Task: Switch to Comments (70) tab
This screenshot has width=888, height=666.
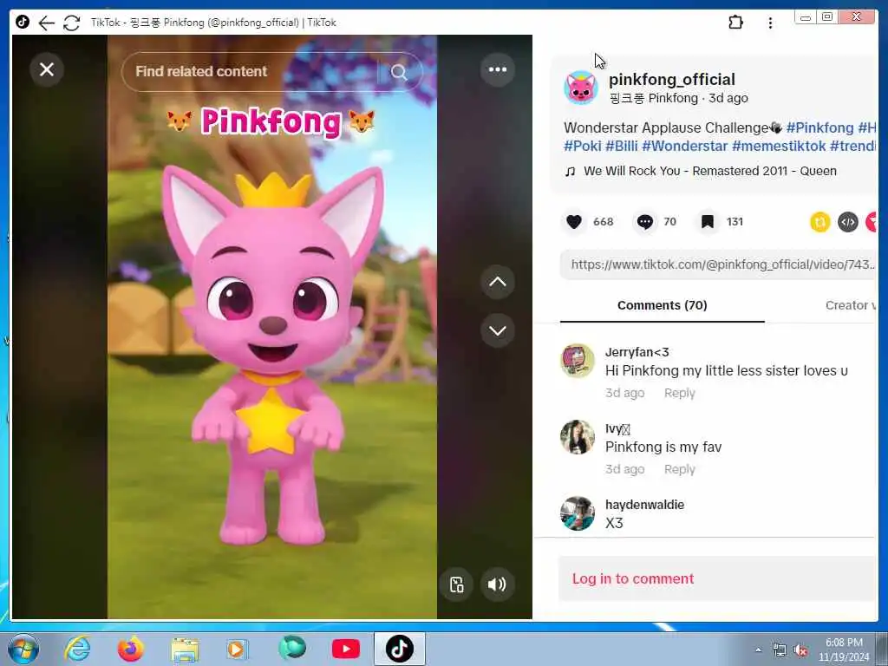Action: pos(662,305)
